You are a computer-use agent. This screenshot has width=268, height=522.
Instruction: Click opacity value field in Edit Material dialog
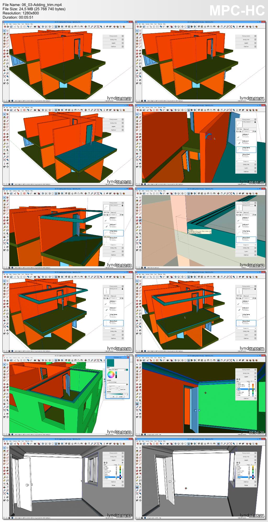[126, 394]
